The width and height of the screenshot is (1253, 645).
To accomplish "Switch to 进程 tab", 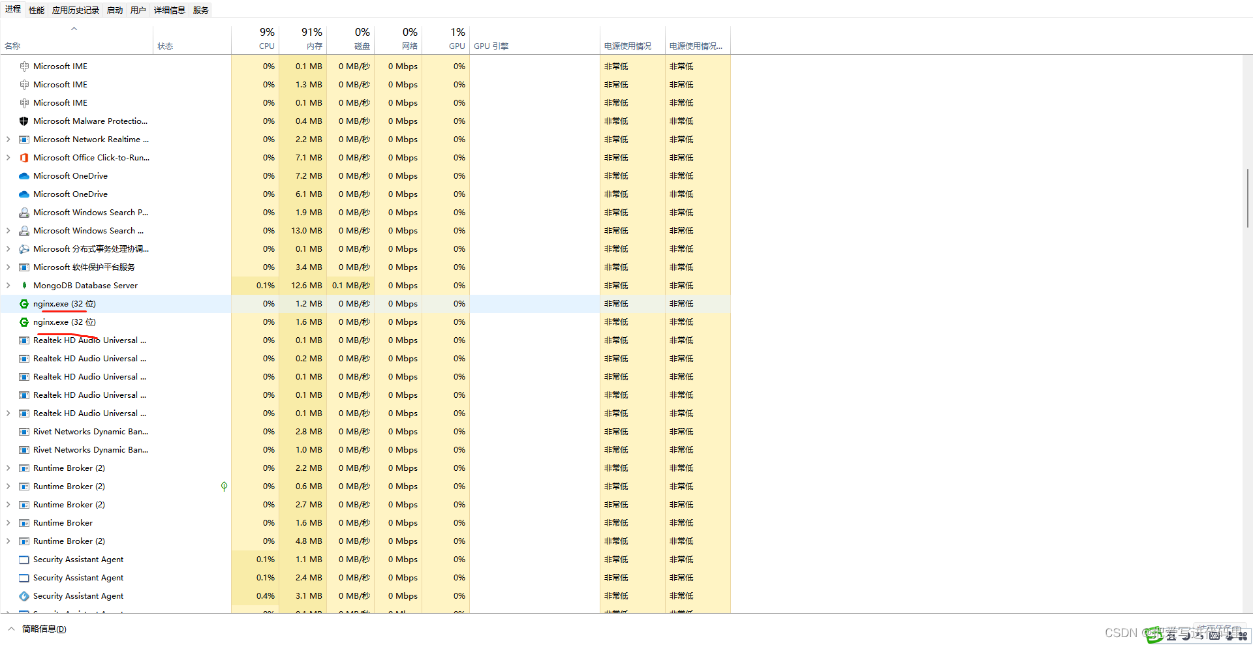I will point(13,10).
